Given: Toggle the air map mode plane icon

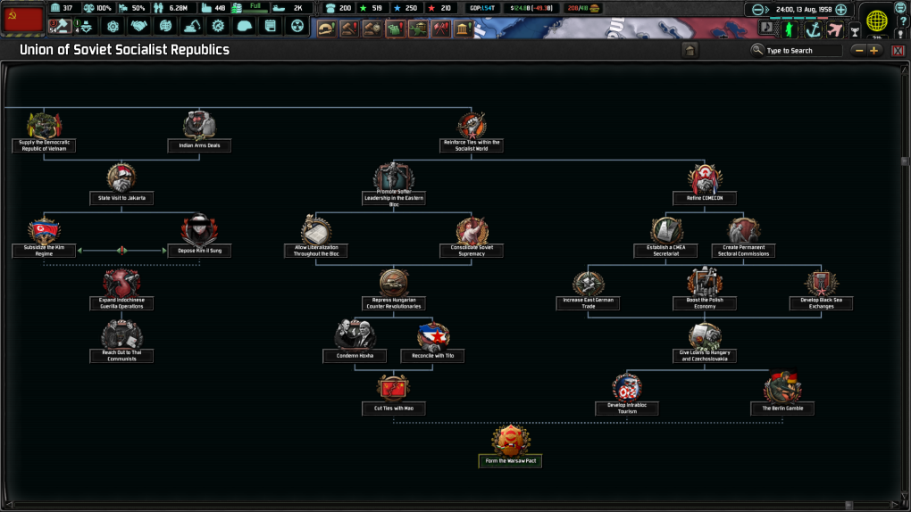Looking at the screenshot, I should click(835, 29).
